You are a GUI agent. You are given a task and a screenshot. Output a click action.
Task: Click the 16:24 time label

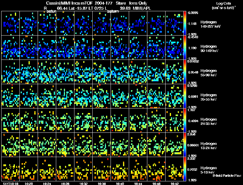click(x=47, y=183)
